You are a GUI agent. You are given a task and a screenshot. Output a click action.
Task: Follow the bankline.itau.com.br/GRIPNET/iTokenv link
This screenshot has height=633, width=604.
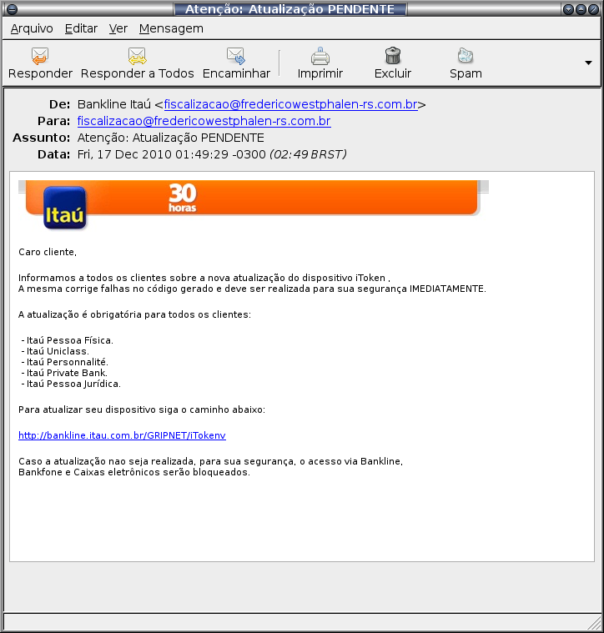[122, 435]
